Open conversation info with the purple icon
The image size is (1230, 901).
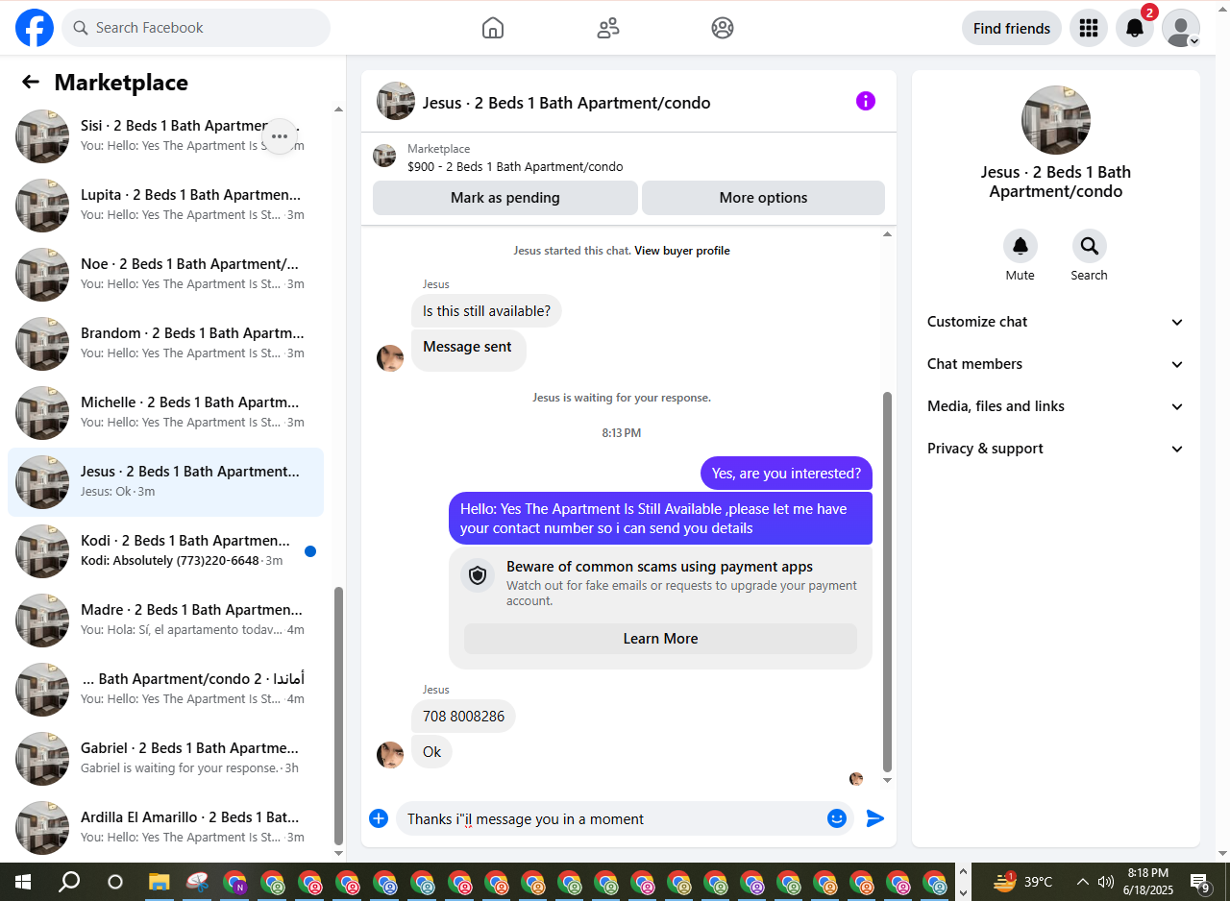[x=866, y=101]
